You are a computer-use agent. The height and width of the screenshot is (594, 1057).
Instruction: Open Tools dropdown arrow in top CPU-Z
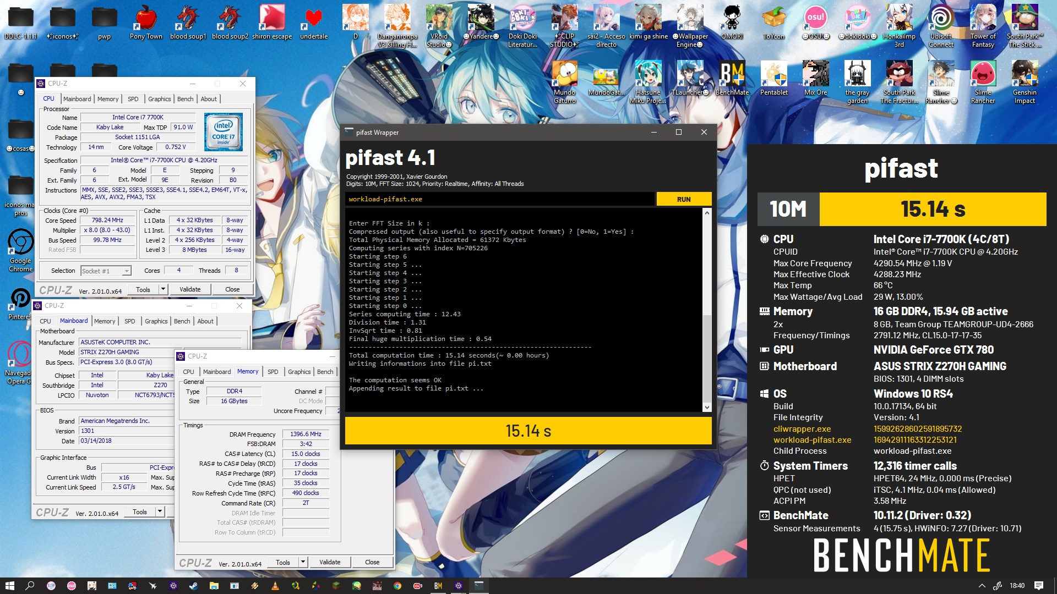tap(163, 289)
